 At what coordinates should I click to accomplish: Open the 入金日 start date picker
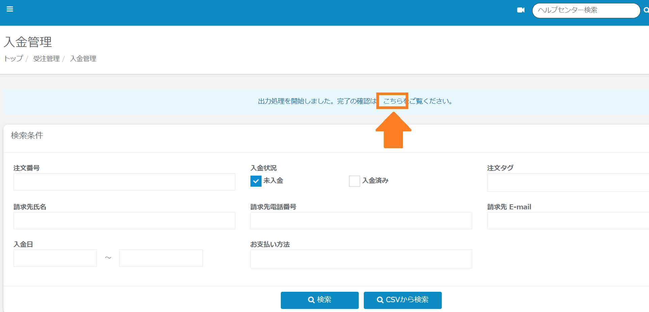coord(55,258)
